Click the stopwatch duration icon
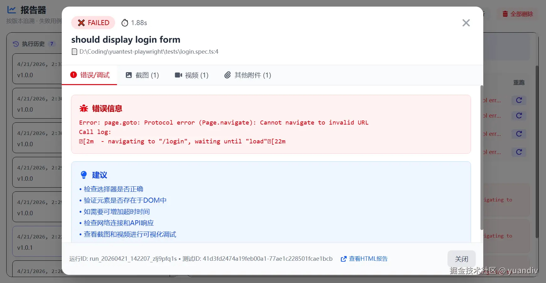Image resolution: width=546 pixels, height=283 pixels. pyautogui.click(x=125, y=23)
